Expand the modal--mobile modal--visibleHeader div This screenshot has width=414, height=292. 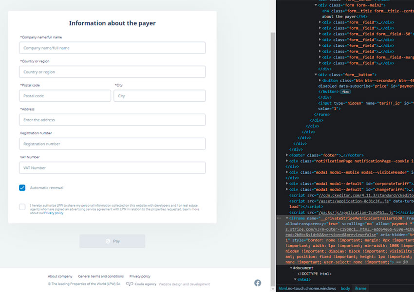[287, 172]
